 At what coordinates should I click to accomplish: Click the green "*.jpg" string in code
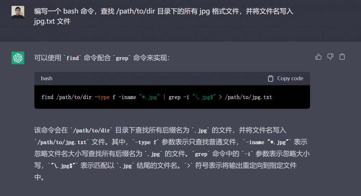[149, 97]
